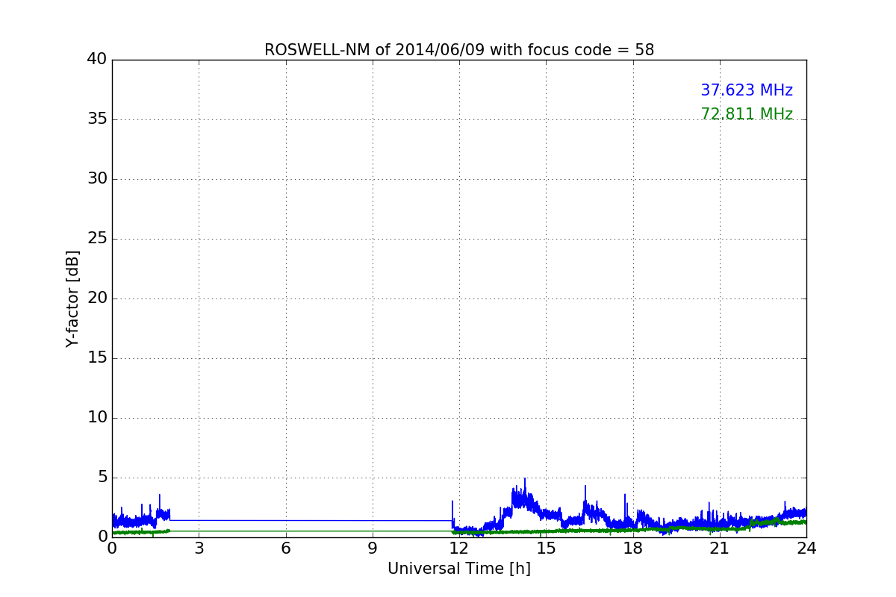The height and width of the screenshot is (597, 896).
Task: Click y-axis tick label '30'
Action: [97, 179]
